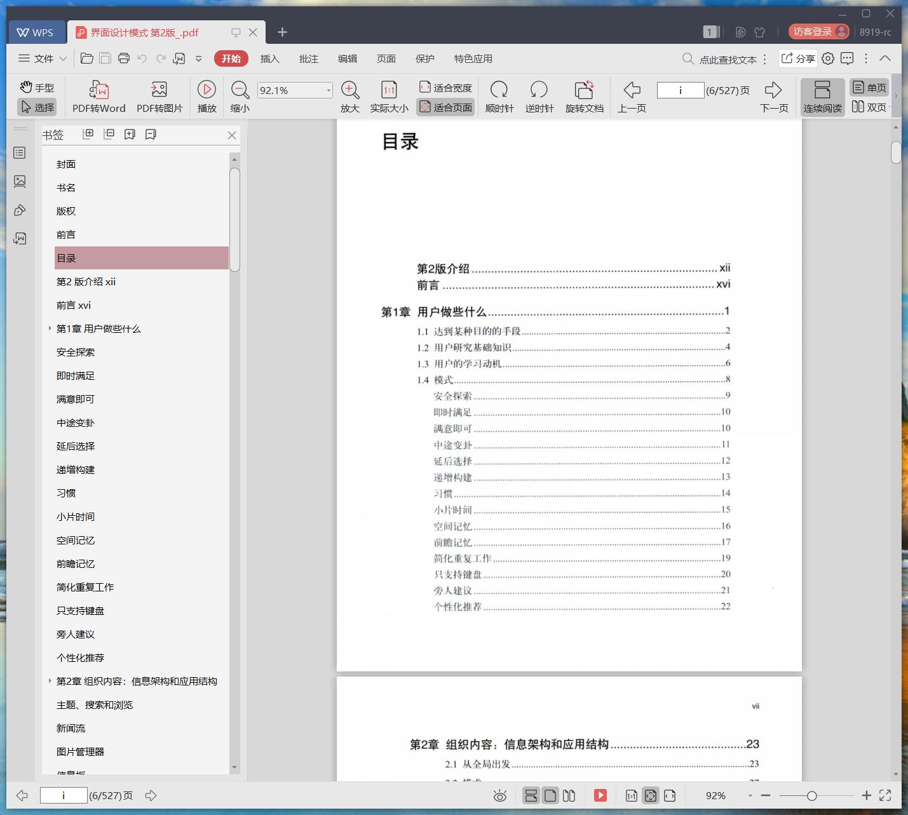Screen dimensions: 908x815
Task: Switch to single page layout
Action: point(869,88)
